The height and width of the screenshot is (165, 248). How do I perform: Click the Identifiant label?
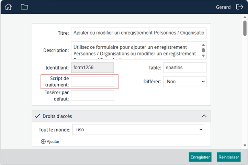[57, 68]
